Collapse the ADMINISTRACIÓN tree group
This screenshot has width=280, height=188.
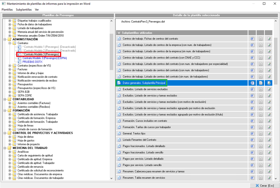5,39
